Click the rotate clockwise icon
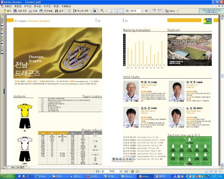Screen dimensions: 224x179 tap(154, 11)
